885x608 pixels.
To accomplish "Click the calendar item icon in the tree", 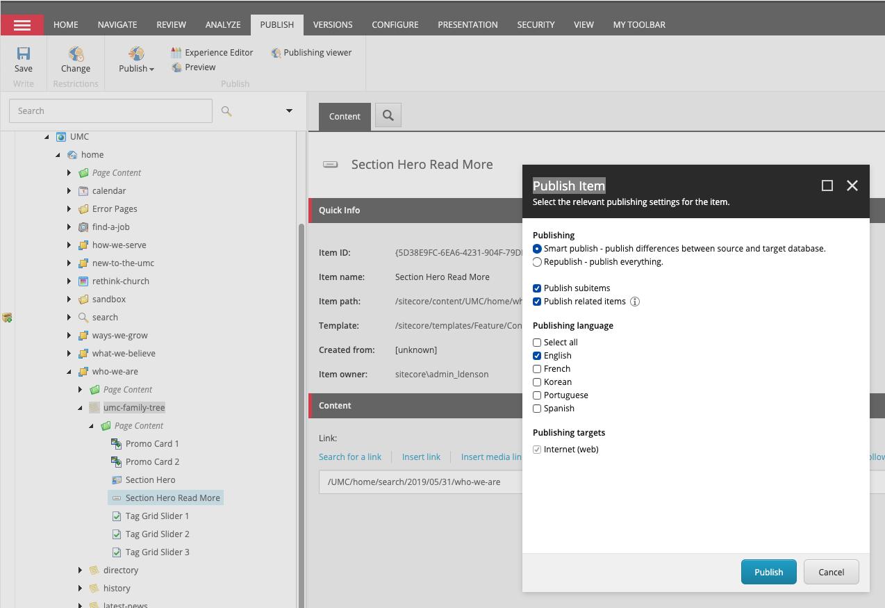I will click(x=83, y=191).
